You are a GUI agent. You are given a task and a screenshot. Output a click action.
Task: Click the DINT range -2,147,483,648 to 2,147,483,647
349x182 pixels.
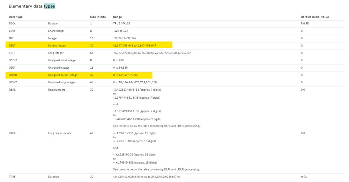[134, 45]
